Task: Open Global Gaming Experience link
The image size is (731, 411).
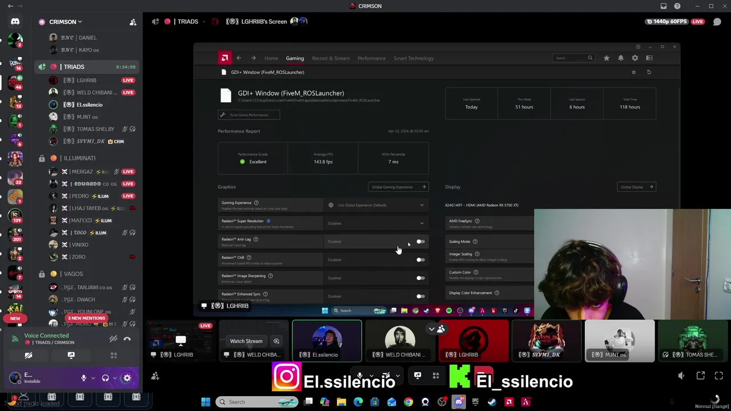Action: [398, 187]
